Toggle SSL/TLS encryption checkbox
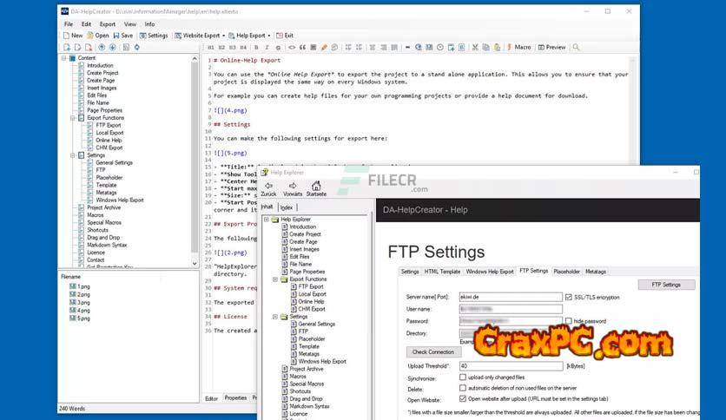 tap(570, 297)
